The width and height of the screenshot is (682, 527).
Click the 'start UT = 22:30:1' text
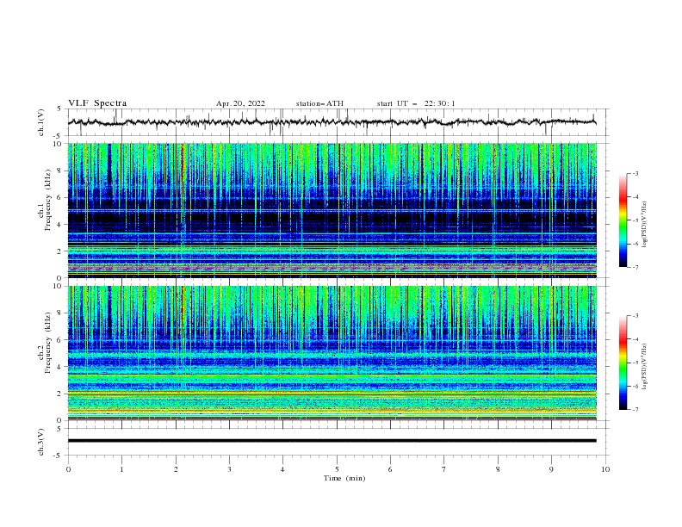(x=416, y=103)
